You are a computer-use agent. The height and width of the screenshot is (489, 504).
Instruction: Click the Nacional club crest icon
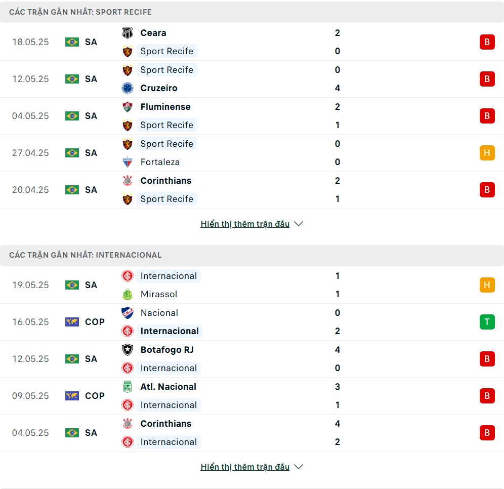pos(128,313)
